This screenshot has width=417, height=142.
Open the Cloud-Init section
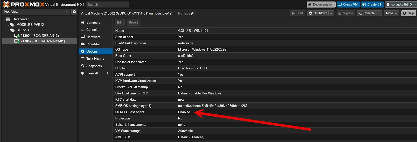pyautogui.click(x=93, y=44)
